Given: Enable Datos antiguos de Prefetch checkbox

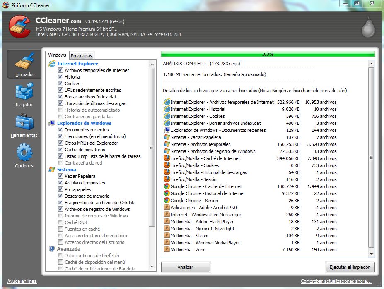Looking at the screenshot, I should tap(60, 255).
